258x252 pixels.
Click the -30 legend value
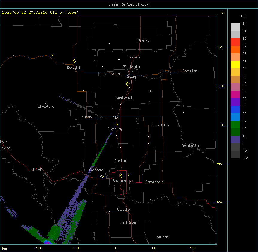(x=245, y=158)
